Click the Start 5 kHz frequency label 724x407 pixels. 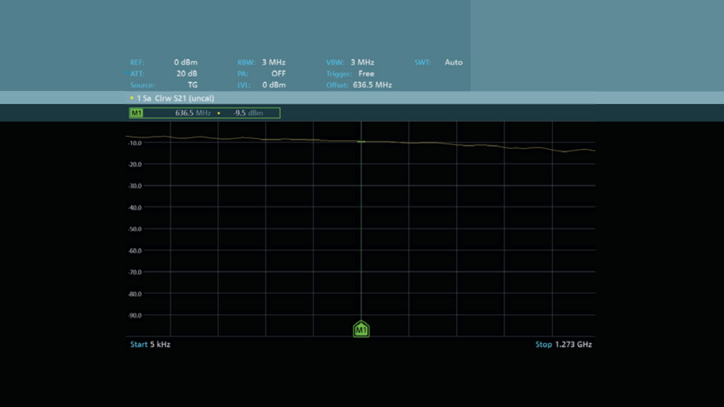click(150, 344)
